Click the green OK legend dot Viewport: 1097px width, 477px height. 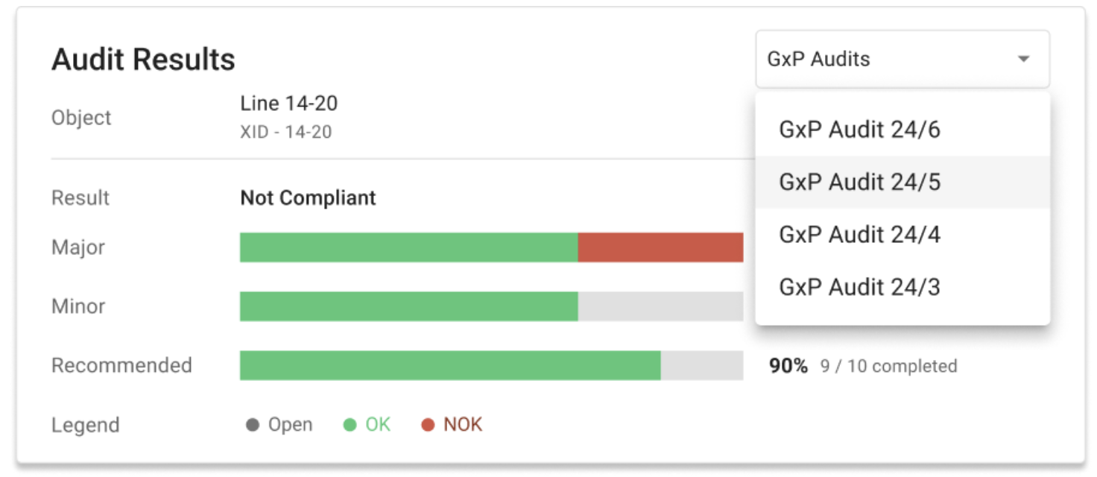click(351, 424)
